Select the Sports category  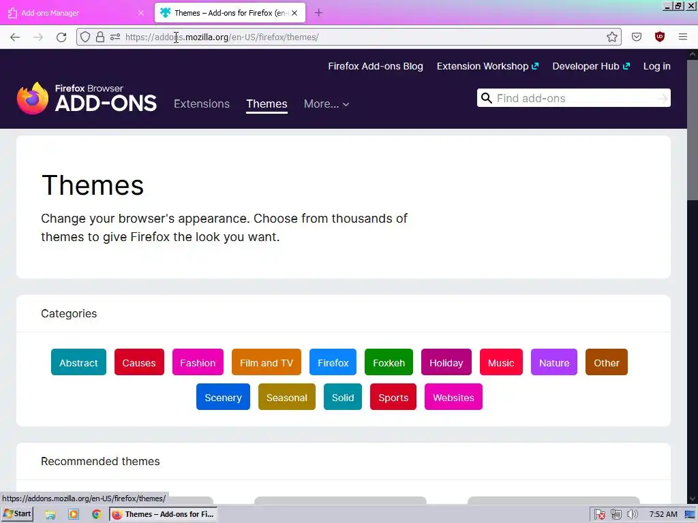coord(393,397)
